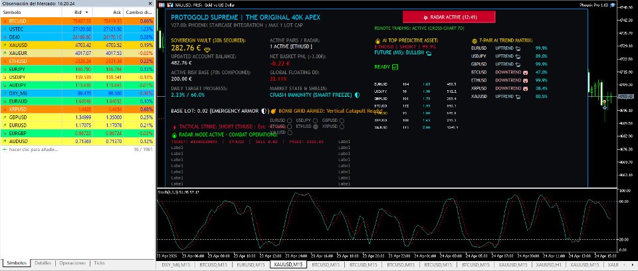638x271 pixels.
Task: Click the shield icon after CRASH IMMUNITY
Action: point(357,95)
